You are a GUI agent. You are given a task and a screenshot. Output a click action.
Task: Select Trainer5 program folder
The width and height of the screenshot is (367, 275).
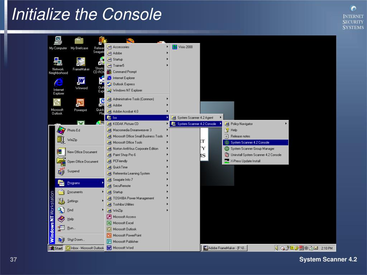pos(138,66)
